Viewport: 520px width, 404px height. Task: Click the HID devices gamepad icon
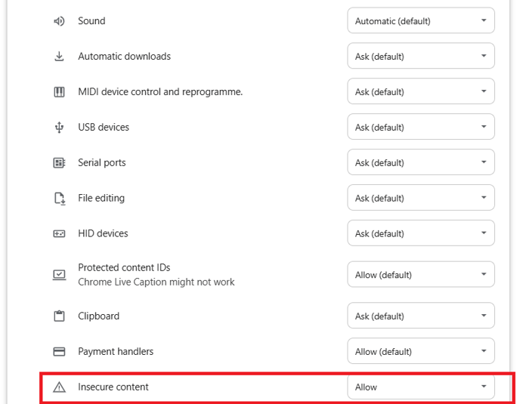[59, 233]
